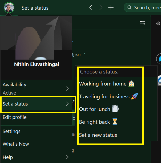
Task: Go back using the left arrow
Action: (91, 7)
